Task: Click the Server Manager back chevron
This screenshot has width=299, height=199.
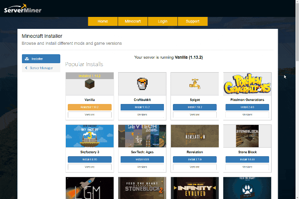Action: (26, 68)
